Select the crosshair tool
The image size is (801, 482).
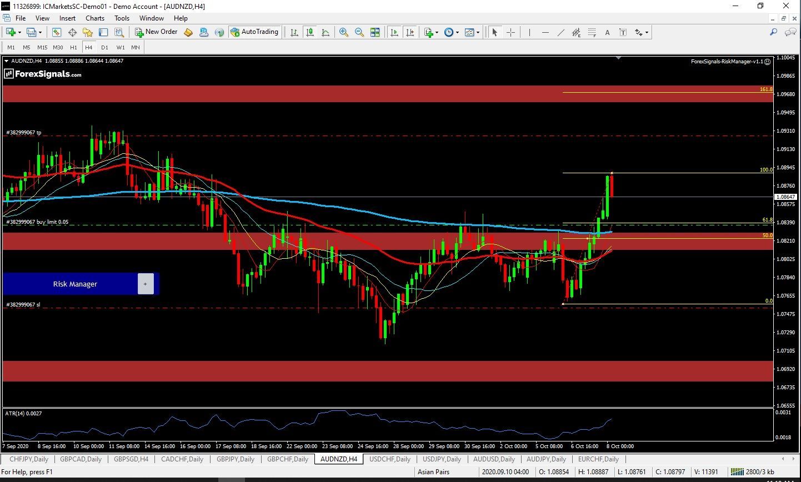pyautogui.click(x=510, y=32)
